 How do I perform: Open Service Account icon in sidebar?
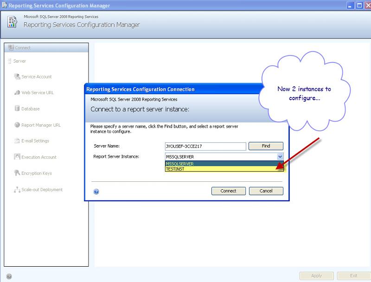17,77
